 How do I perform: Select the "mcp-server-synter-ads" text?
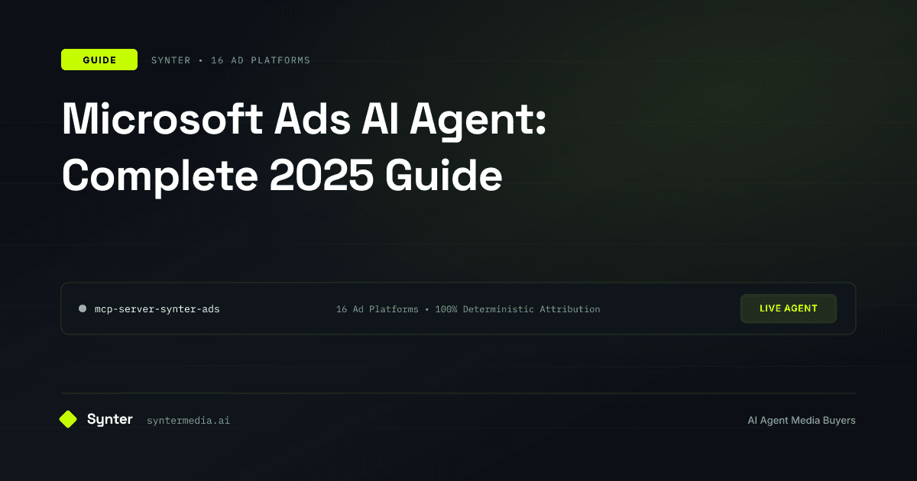coord(157,309)
